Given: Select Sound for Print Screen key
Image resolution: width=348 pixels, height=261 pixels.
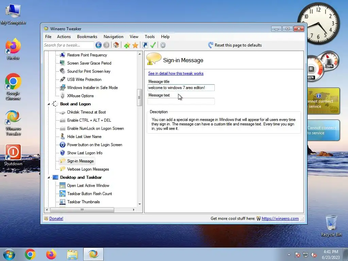Looking at the screenshot, I should pyautogui.click(x=89, y=71).
